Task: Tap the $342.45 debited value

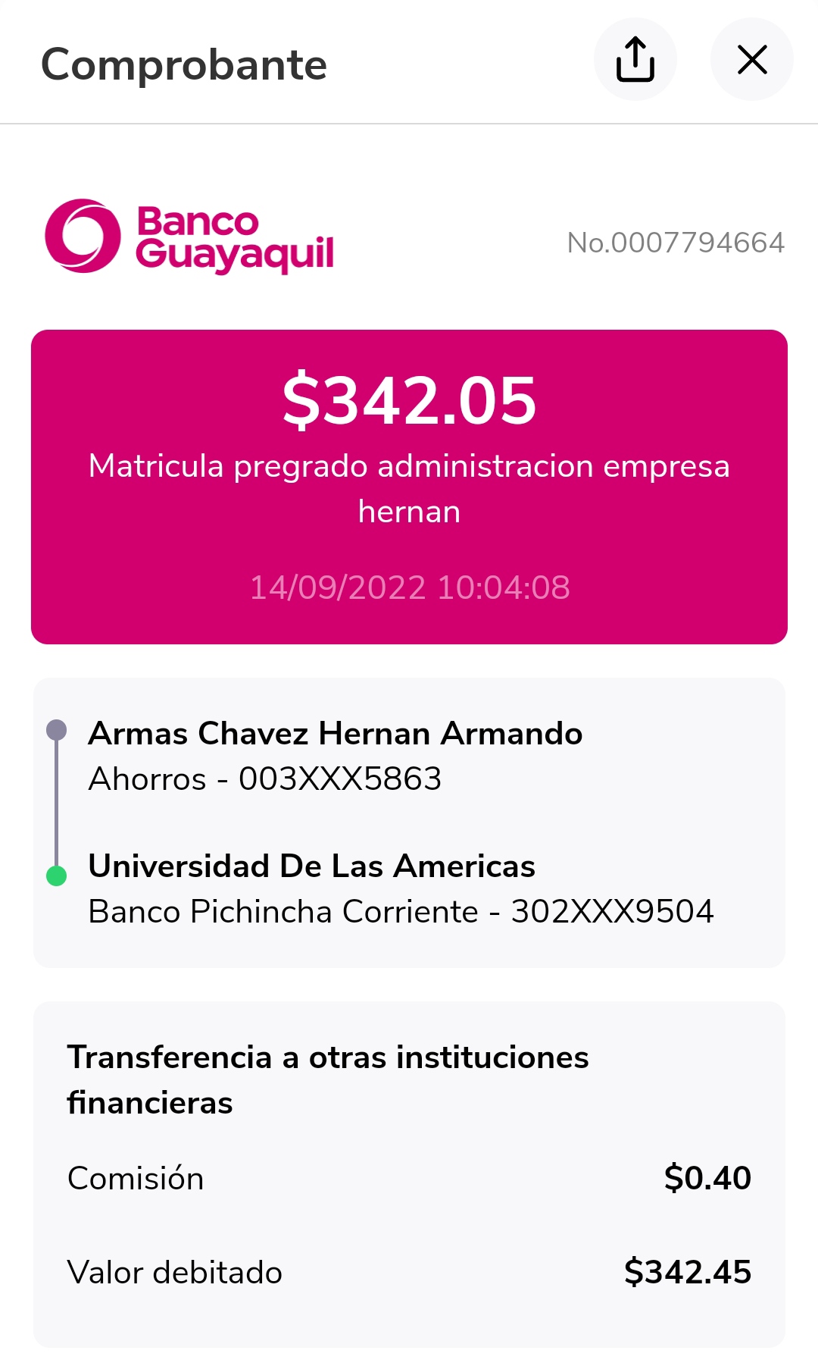Action: pyautogui.click(x=687, y=1272)
